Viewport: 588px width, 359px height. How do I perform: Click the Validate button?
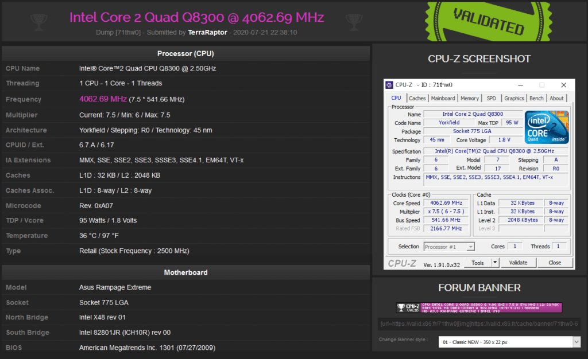point(518,263)
